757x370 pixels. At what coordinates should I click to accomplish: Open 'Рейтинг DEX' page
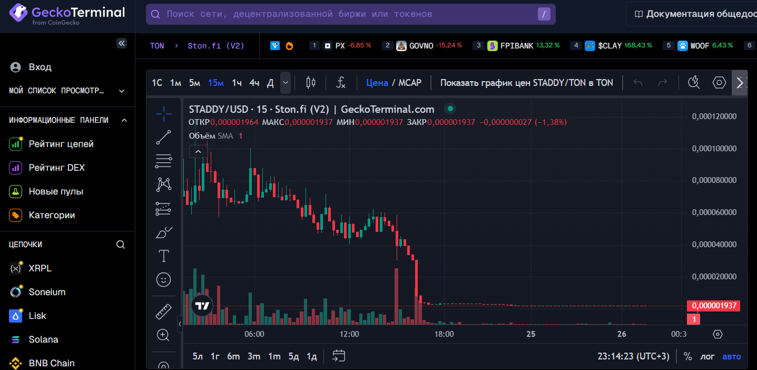[x=57, y=168]
